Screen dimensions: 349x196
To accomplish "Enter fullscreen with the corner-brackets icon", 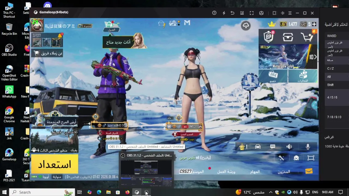I will 252,13.
